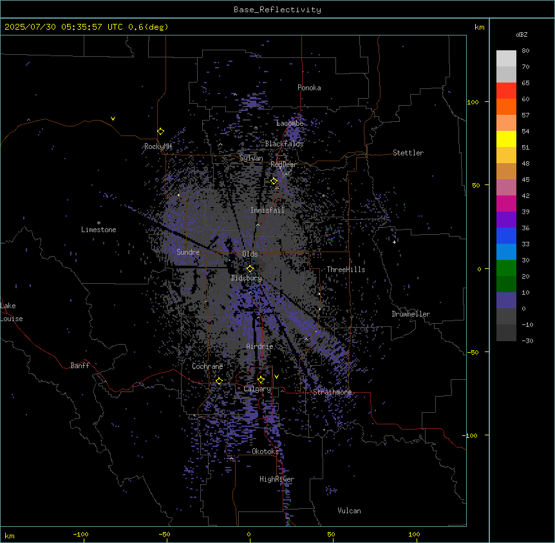The width and height of the screenshot is (555, 543).
Task: Click the Sylvan map label
Action: (x=251, y=158)
